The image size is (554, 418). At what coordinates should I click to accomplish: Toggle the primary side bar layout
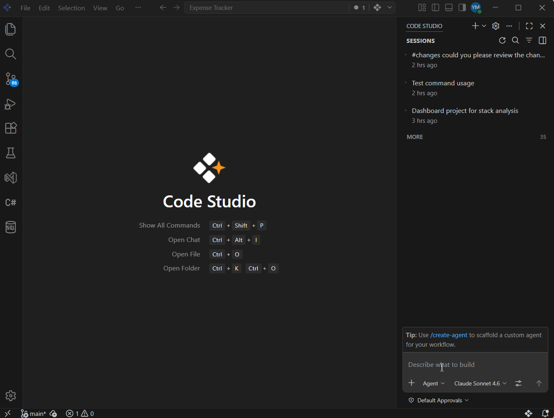(435, 7)
